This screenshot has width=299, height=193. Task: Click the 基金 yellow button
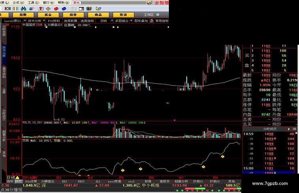click(x=48, y=15)
